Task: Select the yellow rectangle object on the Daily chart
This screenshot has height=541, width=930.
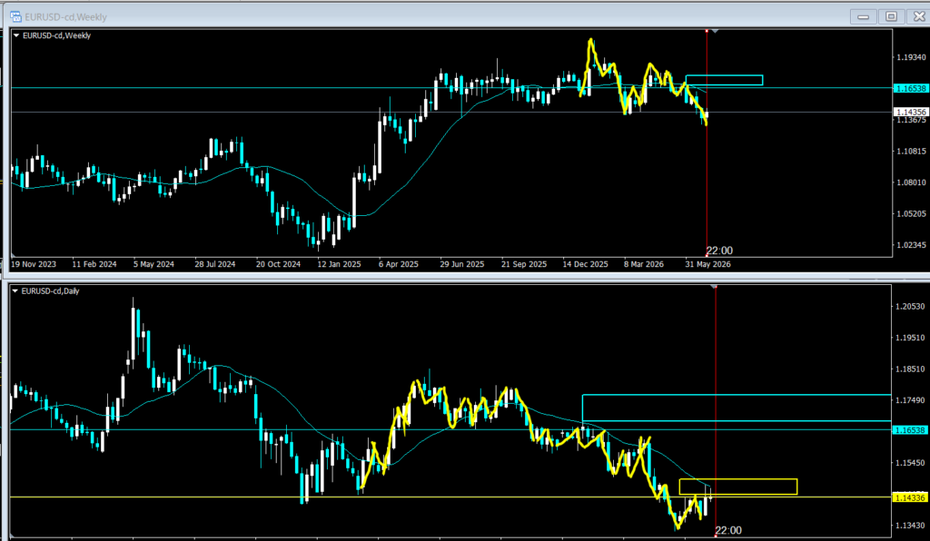Action: 738,487
